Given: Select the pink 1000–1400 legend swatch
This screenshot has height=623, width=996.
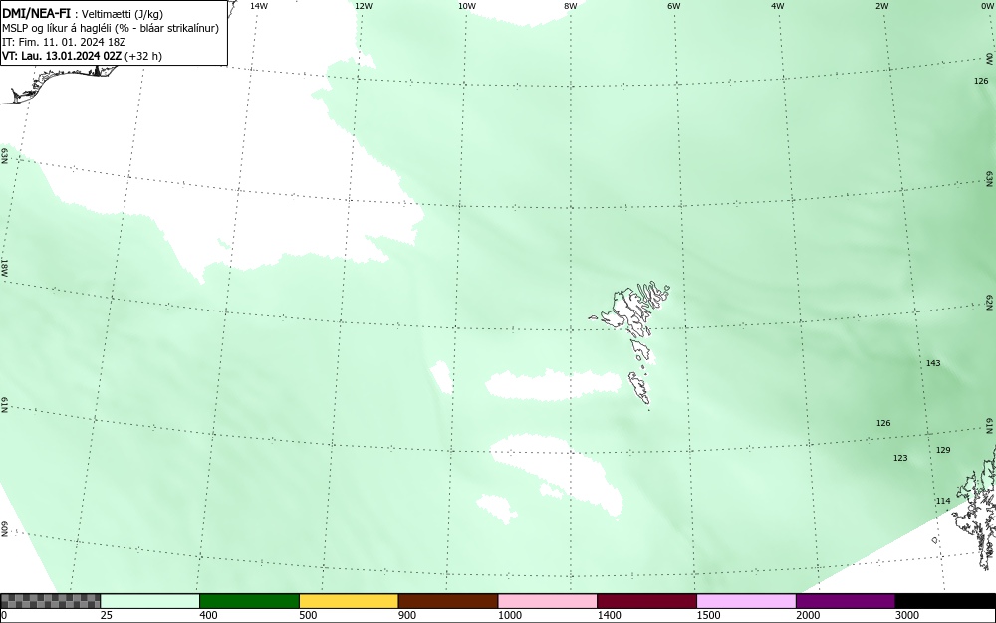Looking at the screenshot, I should (548, 601).
